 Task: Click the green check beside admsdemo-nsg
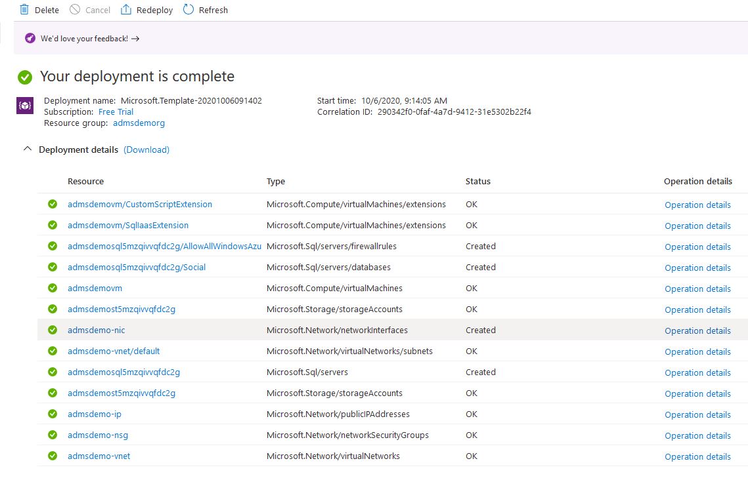click(x=53, y=434)
